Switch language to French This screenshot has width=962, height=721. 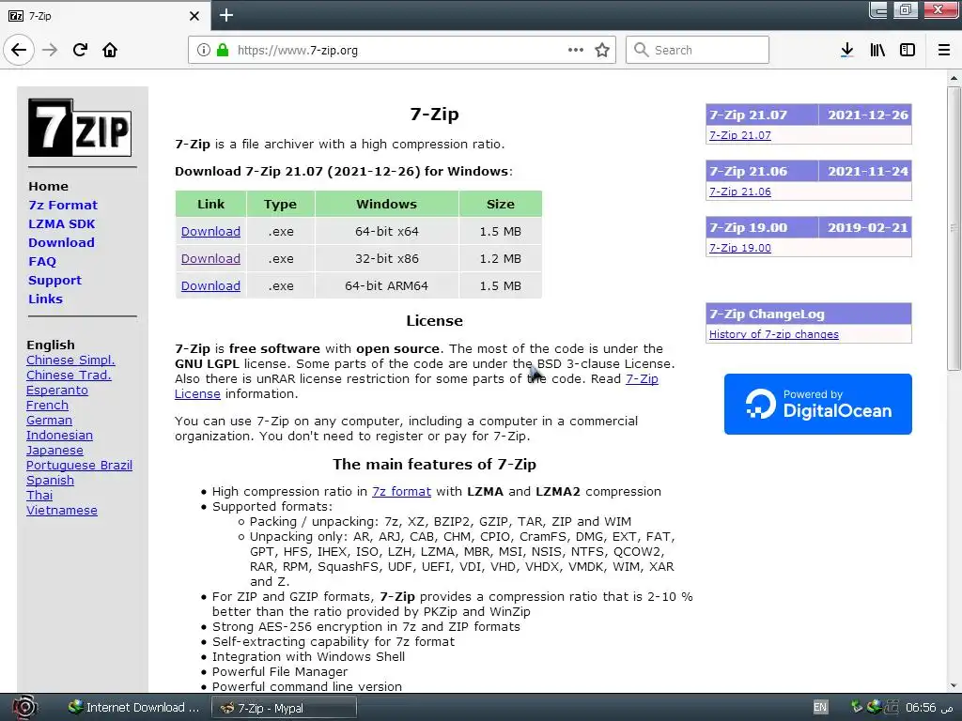47,406
